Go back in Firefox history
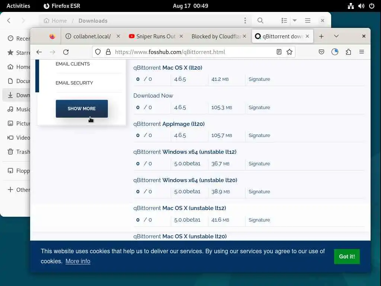The height and width of the screenshot is (286, 381). [39, 52]
